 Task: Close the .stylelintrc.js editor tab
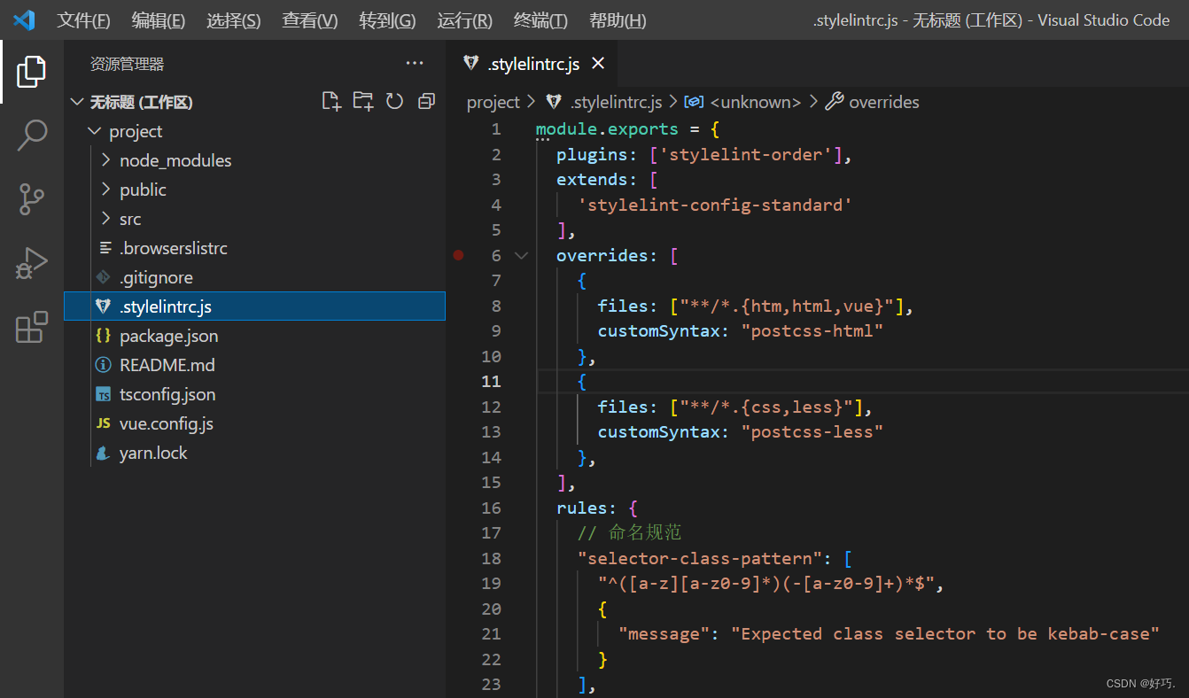pos(598,64)
